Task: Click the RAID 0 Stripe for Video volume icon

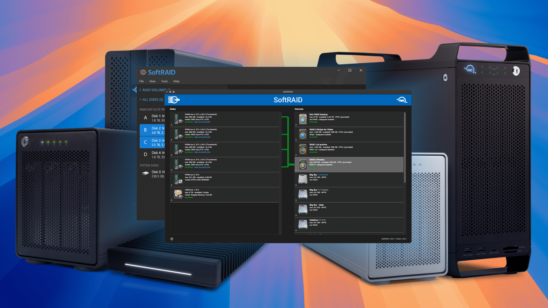Action: [303, 134]
